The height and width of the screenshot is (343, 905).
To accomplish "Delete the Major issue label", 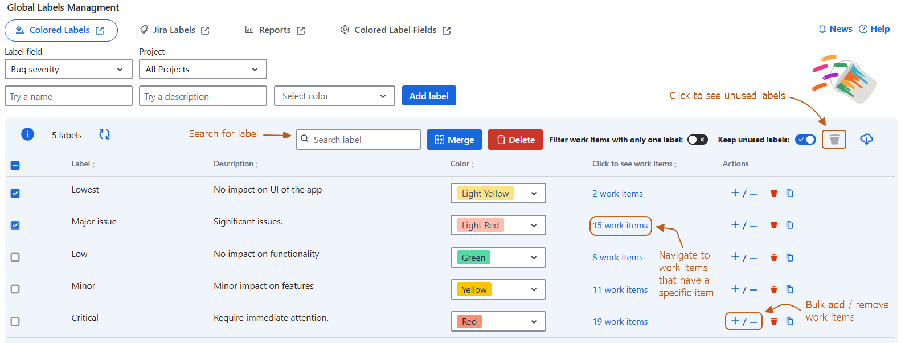I will tap(774, 225).
